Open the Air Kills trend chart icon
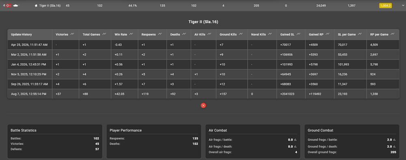The width and height of the screenshot is (406, 160). (209, 34)
